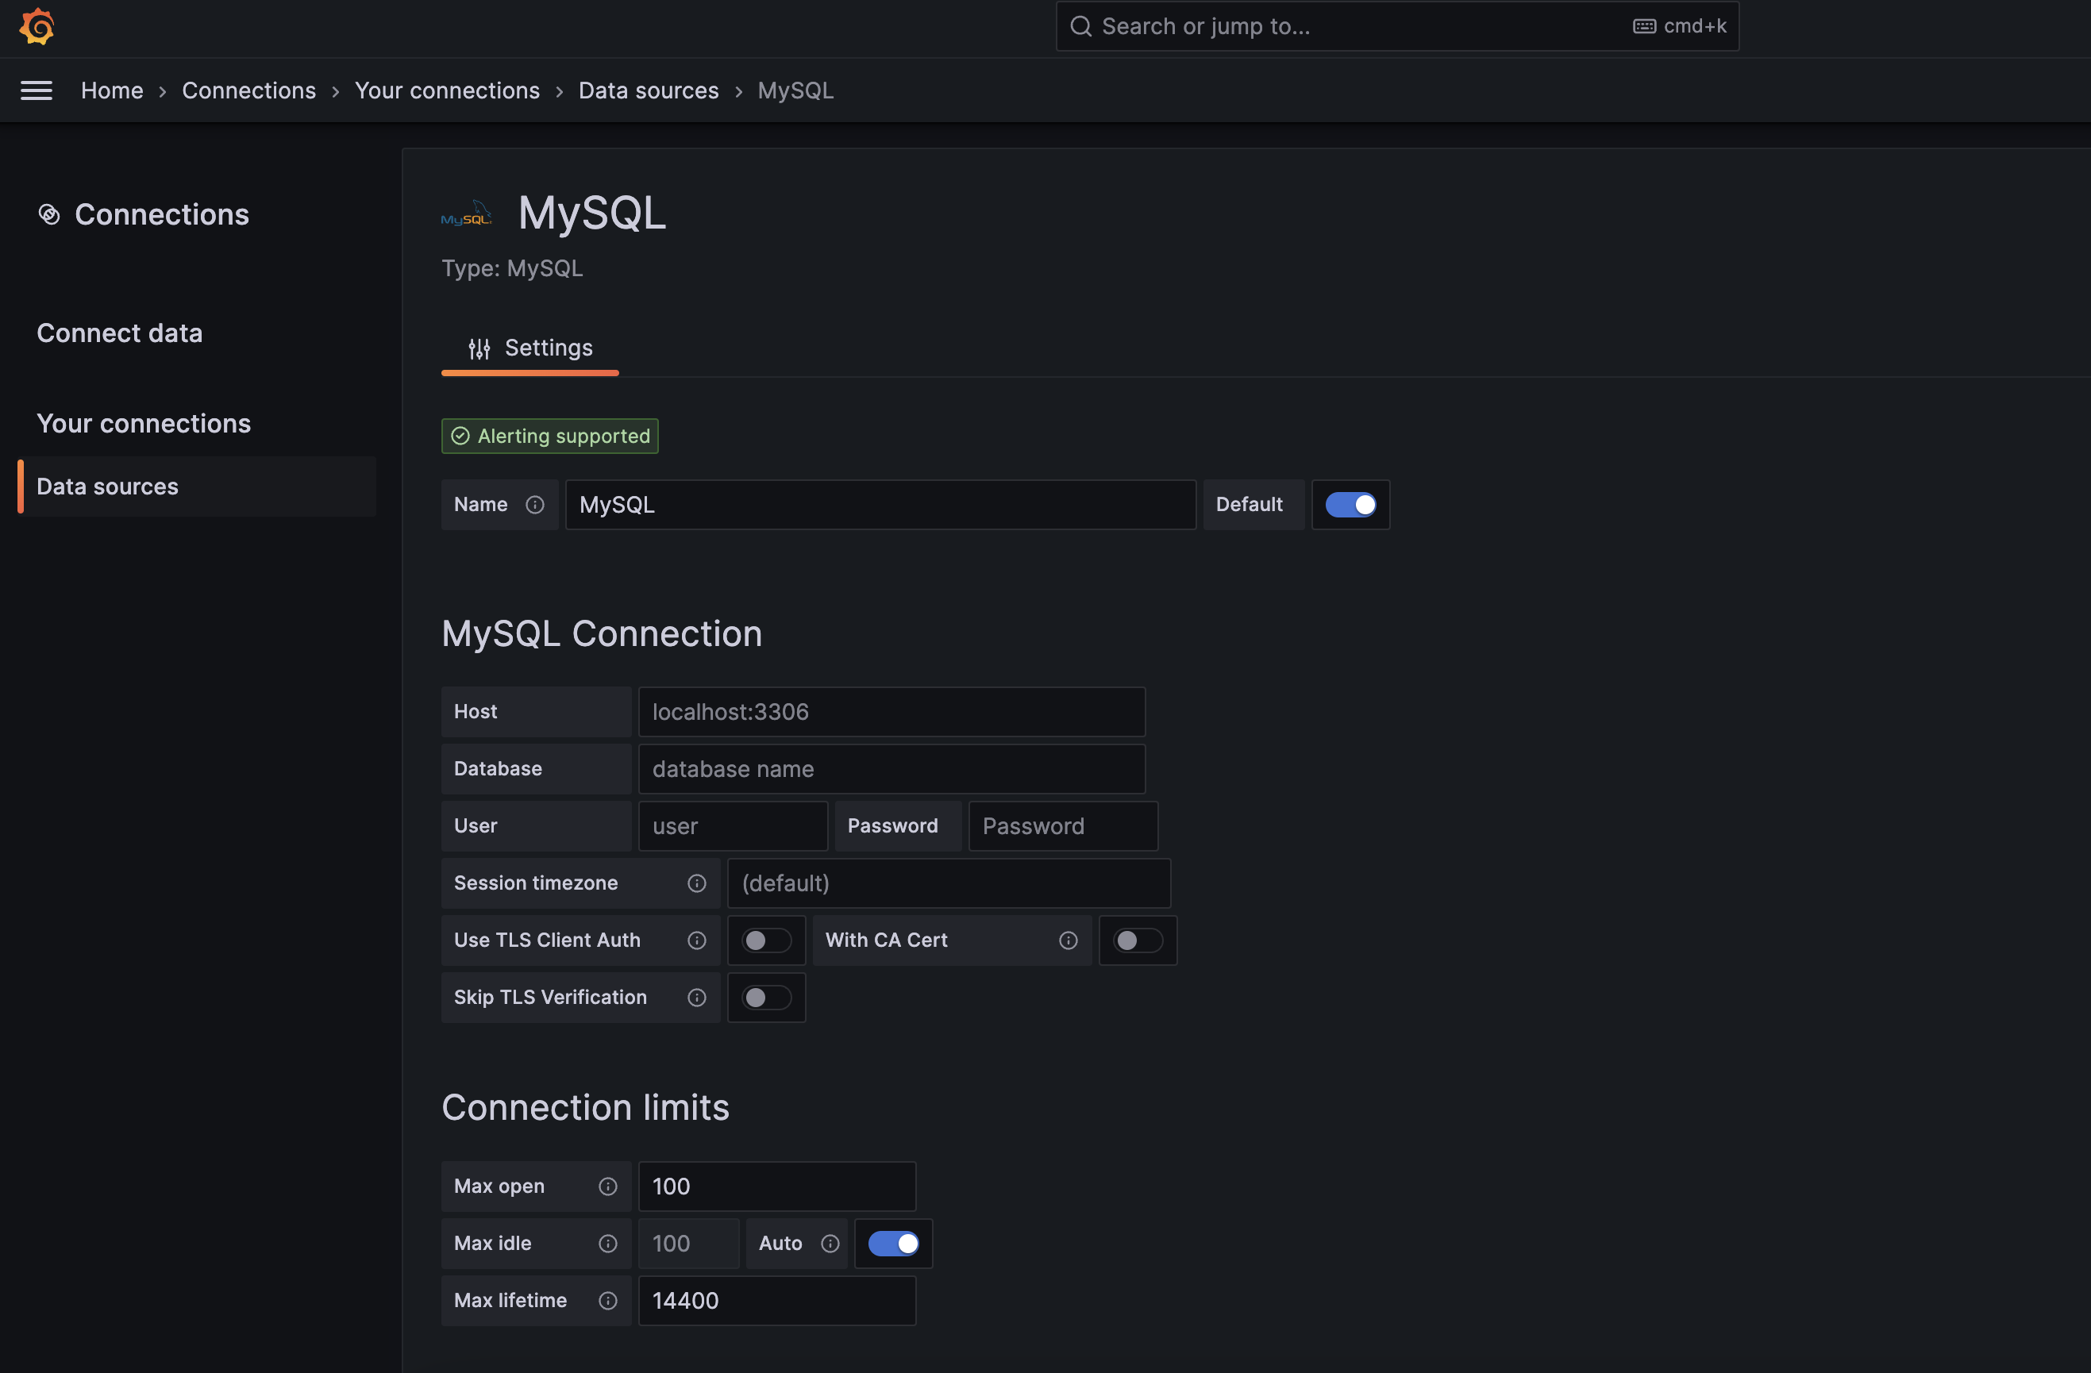This screenshot has width=2091, height=1373.
Task: Click the Password input field
Action: pyautogui.click(x=1063, y=825)
